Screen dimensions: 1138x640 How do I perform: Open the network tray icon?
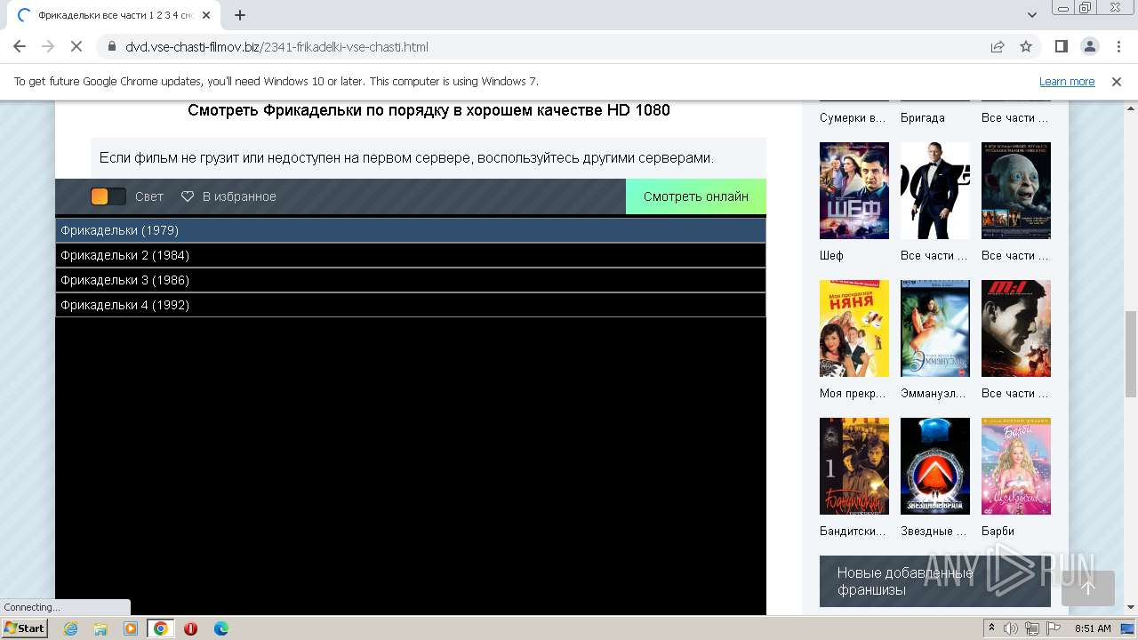click(1033, 628)
